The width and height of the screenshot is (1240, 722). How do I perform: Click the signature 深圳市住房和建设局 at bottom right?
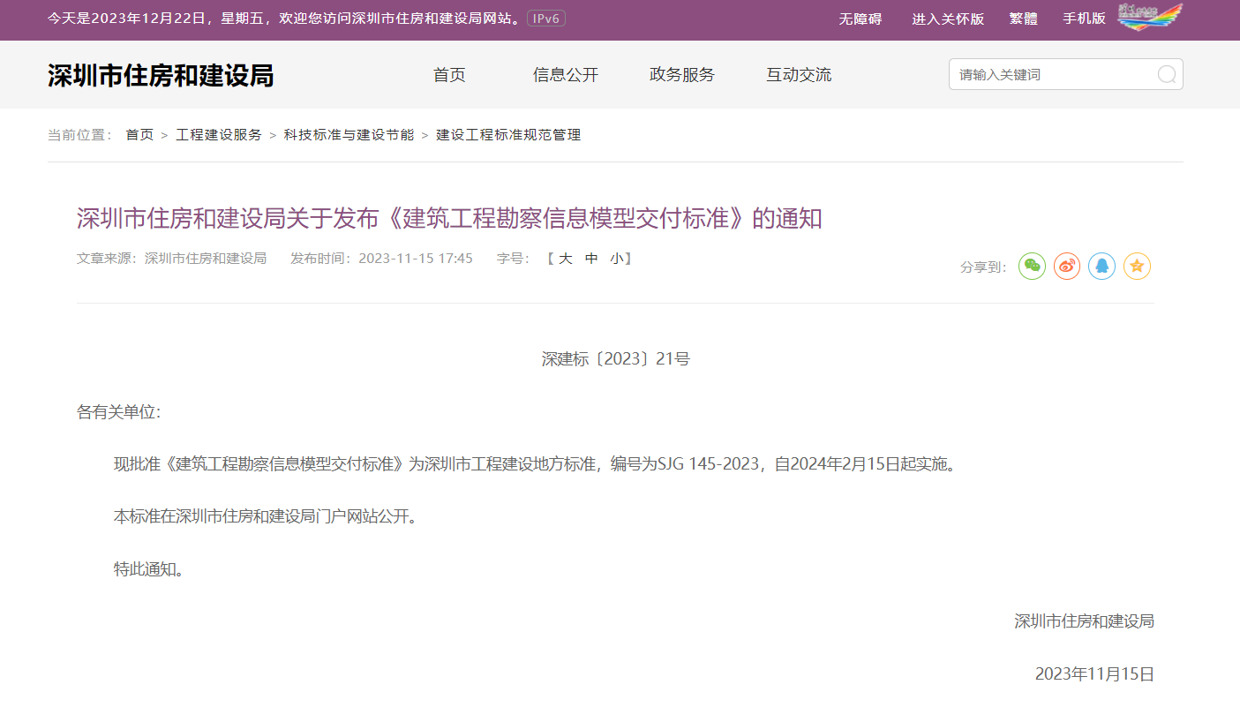(1084, 621)
